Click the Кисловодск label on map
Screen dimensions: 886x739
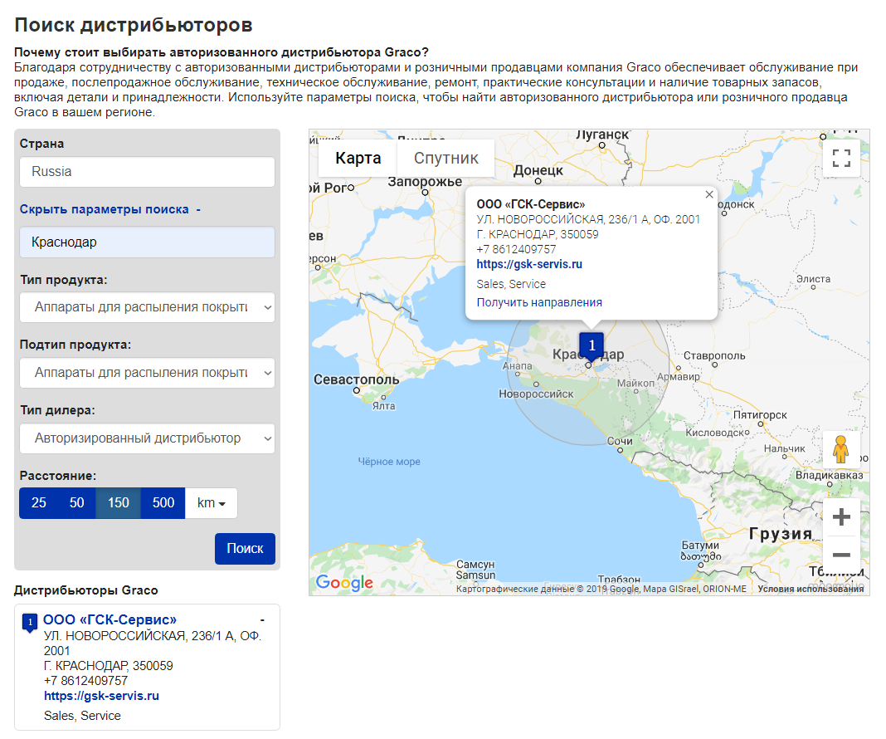tap(715, 433)
